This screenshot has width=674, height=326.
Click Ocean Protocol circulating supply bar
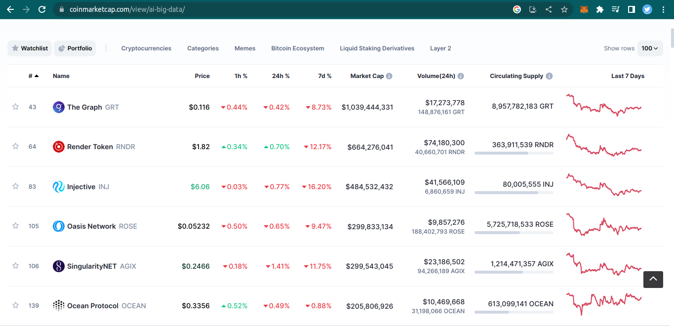pos(514,312)
